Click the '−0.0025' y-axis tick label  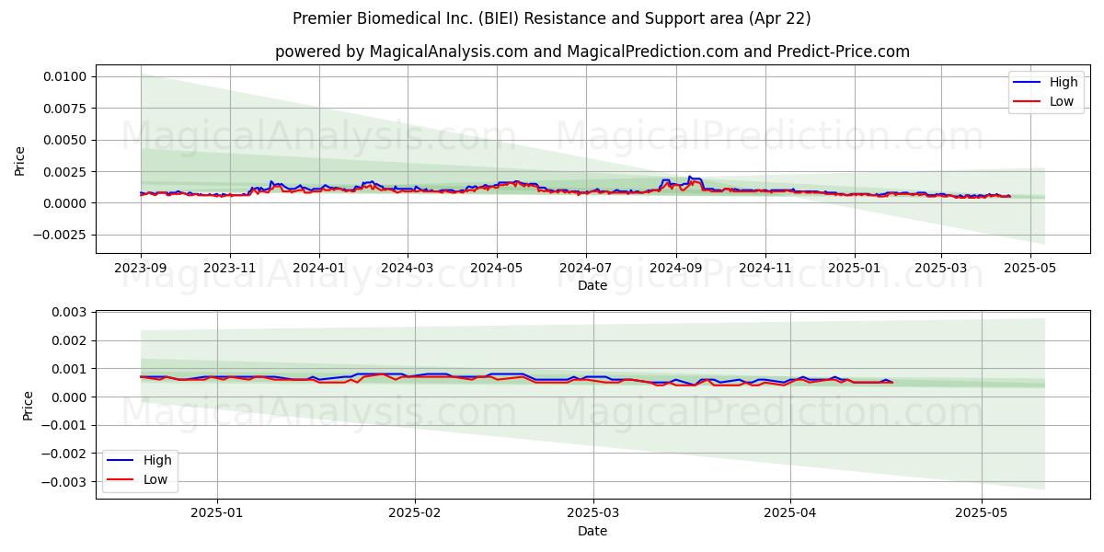click(60, 235)
